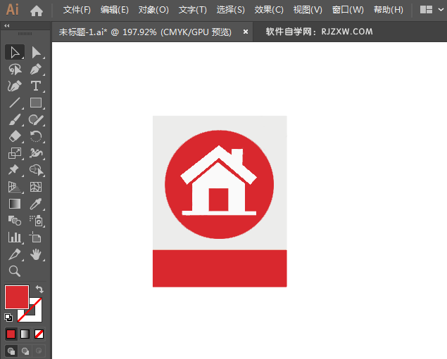
Task: Open the 视图(V) menu
Action: (308, 10)
